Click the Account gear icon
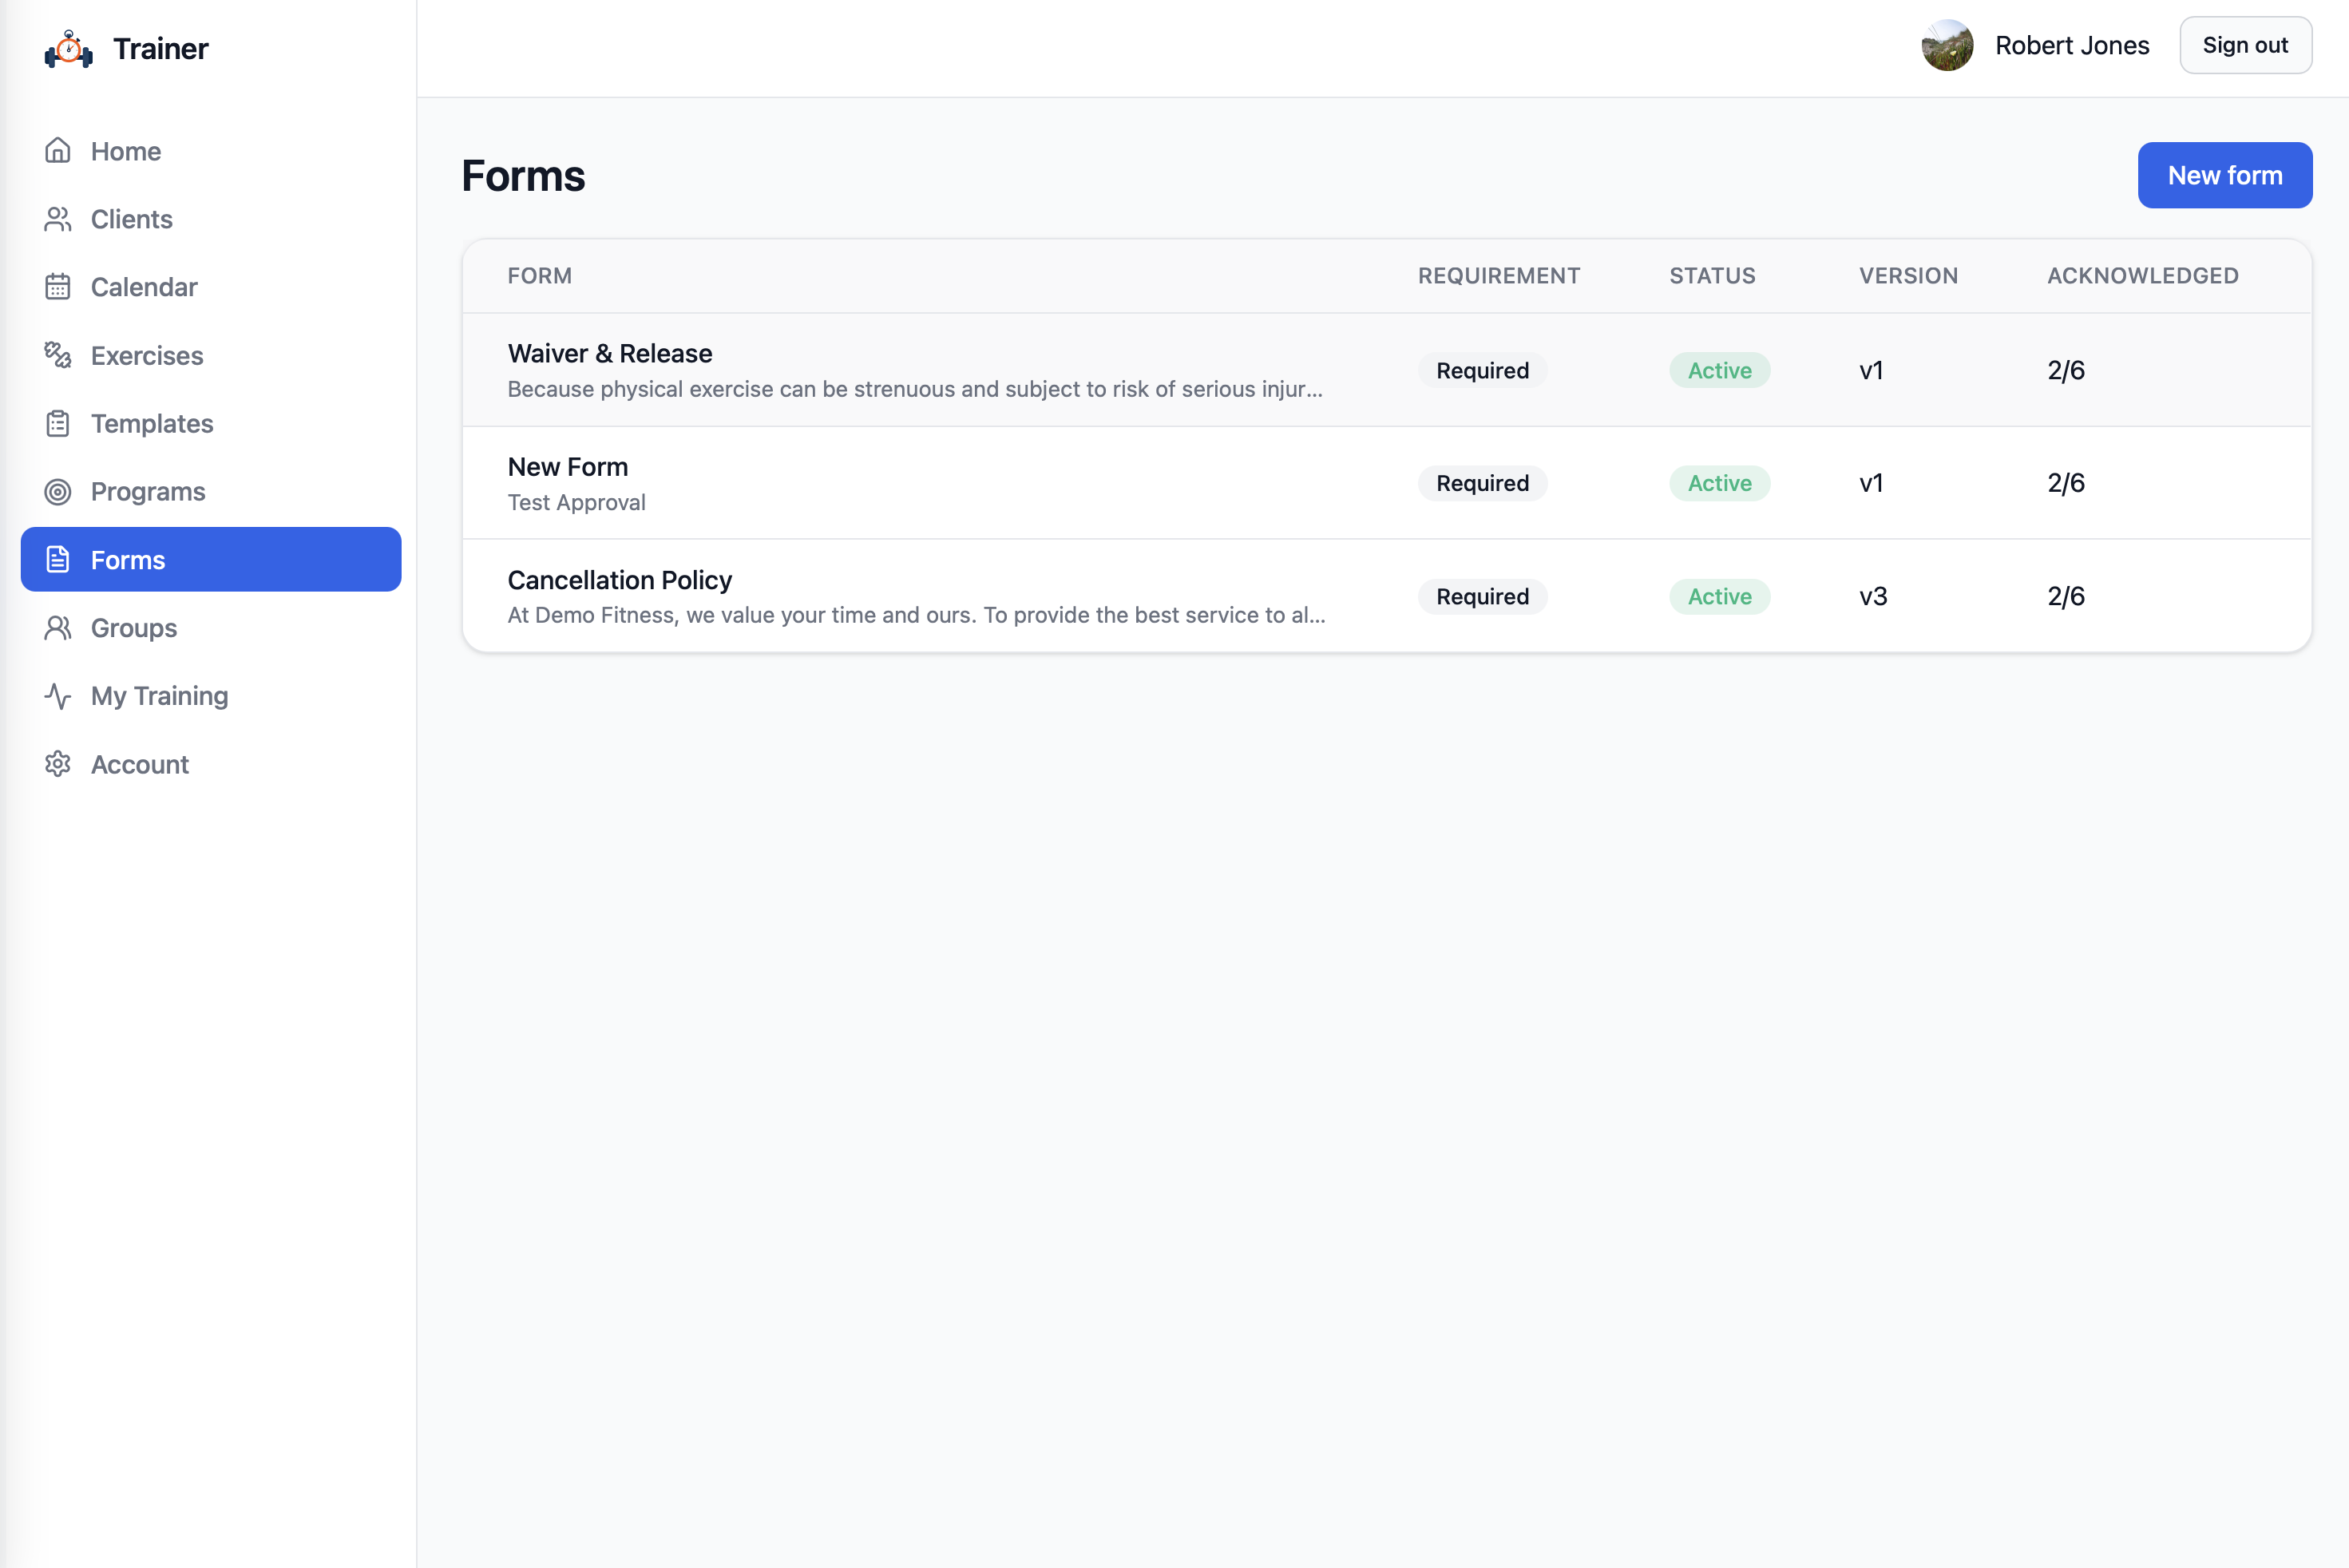Screen dimensions: 2349x1568 click(58, 764)
